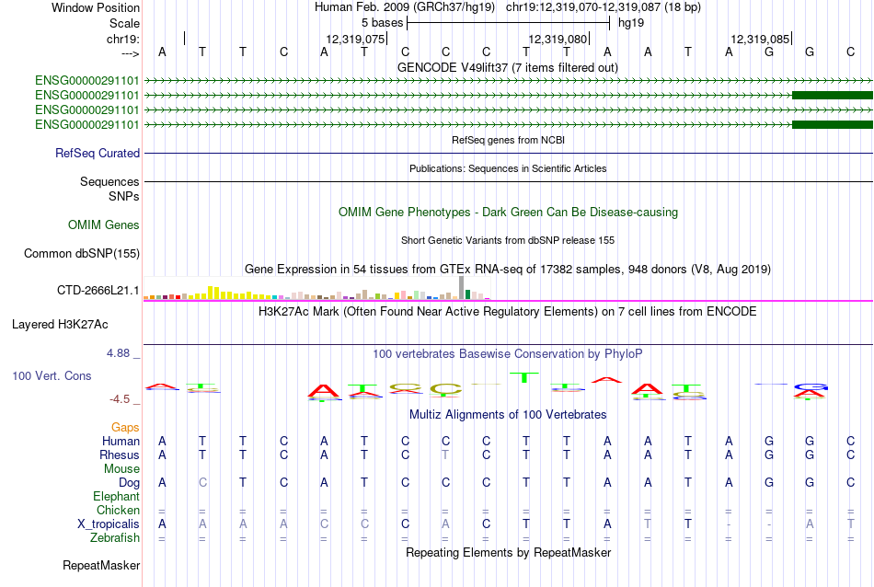Open H3K27Ac Mark ENCODE track title
This screenshot has width=874, height=587.
[508, 311]
